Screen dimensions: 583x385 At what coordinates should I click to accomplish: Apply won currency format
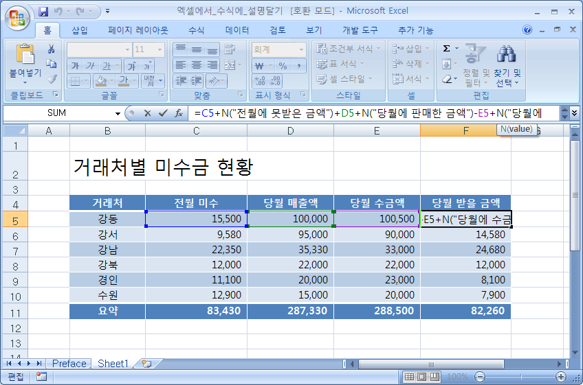[259, 66]
